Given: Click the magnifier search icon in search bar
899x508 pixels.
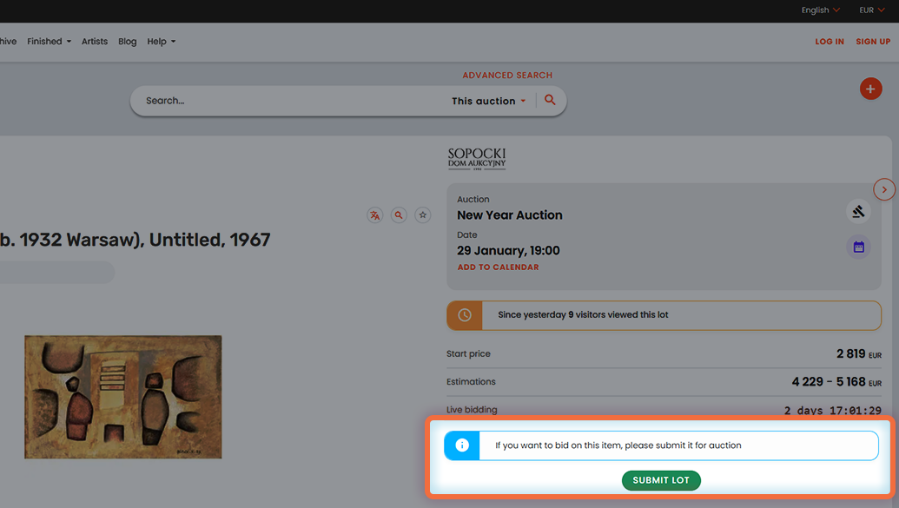Looking at the screenshot, I should (550, 101).
